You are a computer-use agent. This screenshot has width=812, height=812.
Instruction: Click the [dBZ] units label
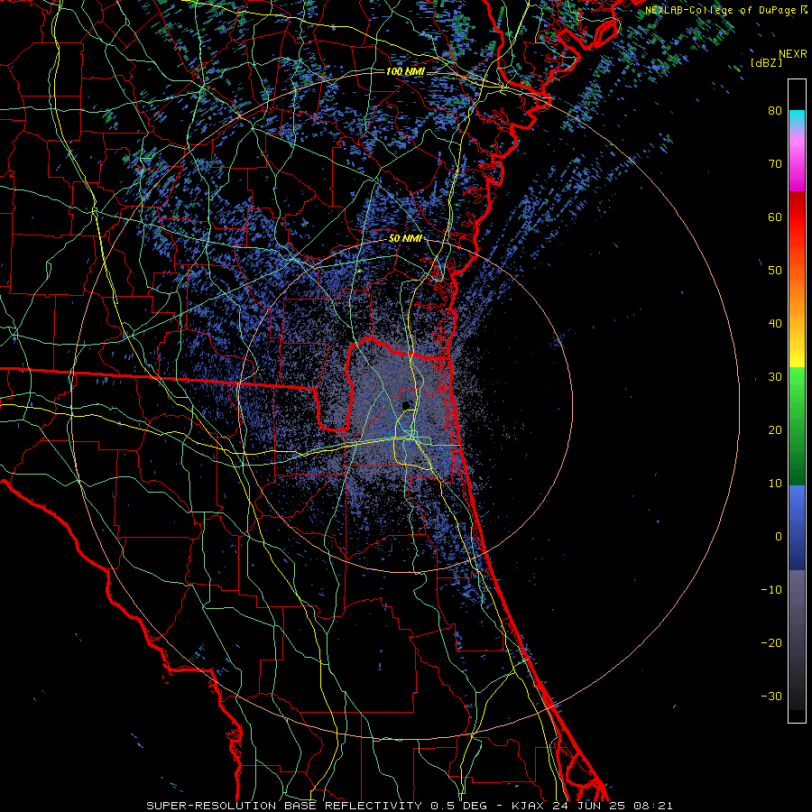pos(766,63)
